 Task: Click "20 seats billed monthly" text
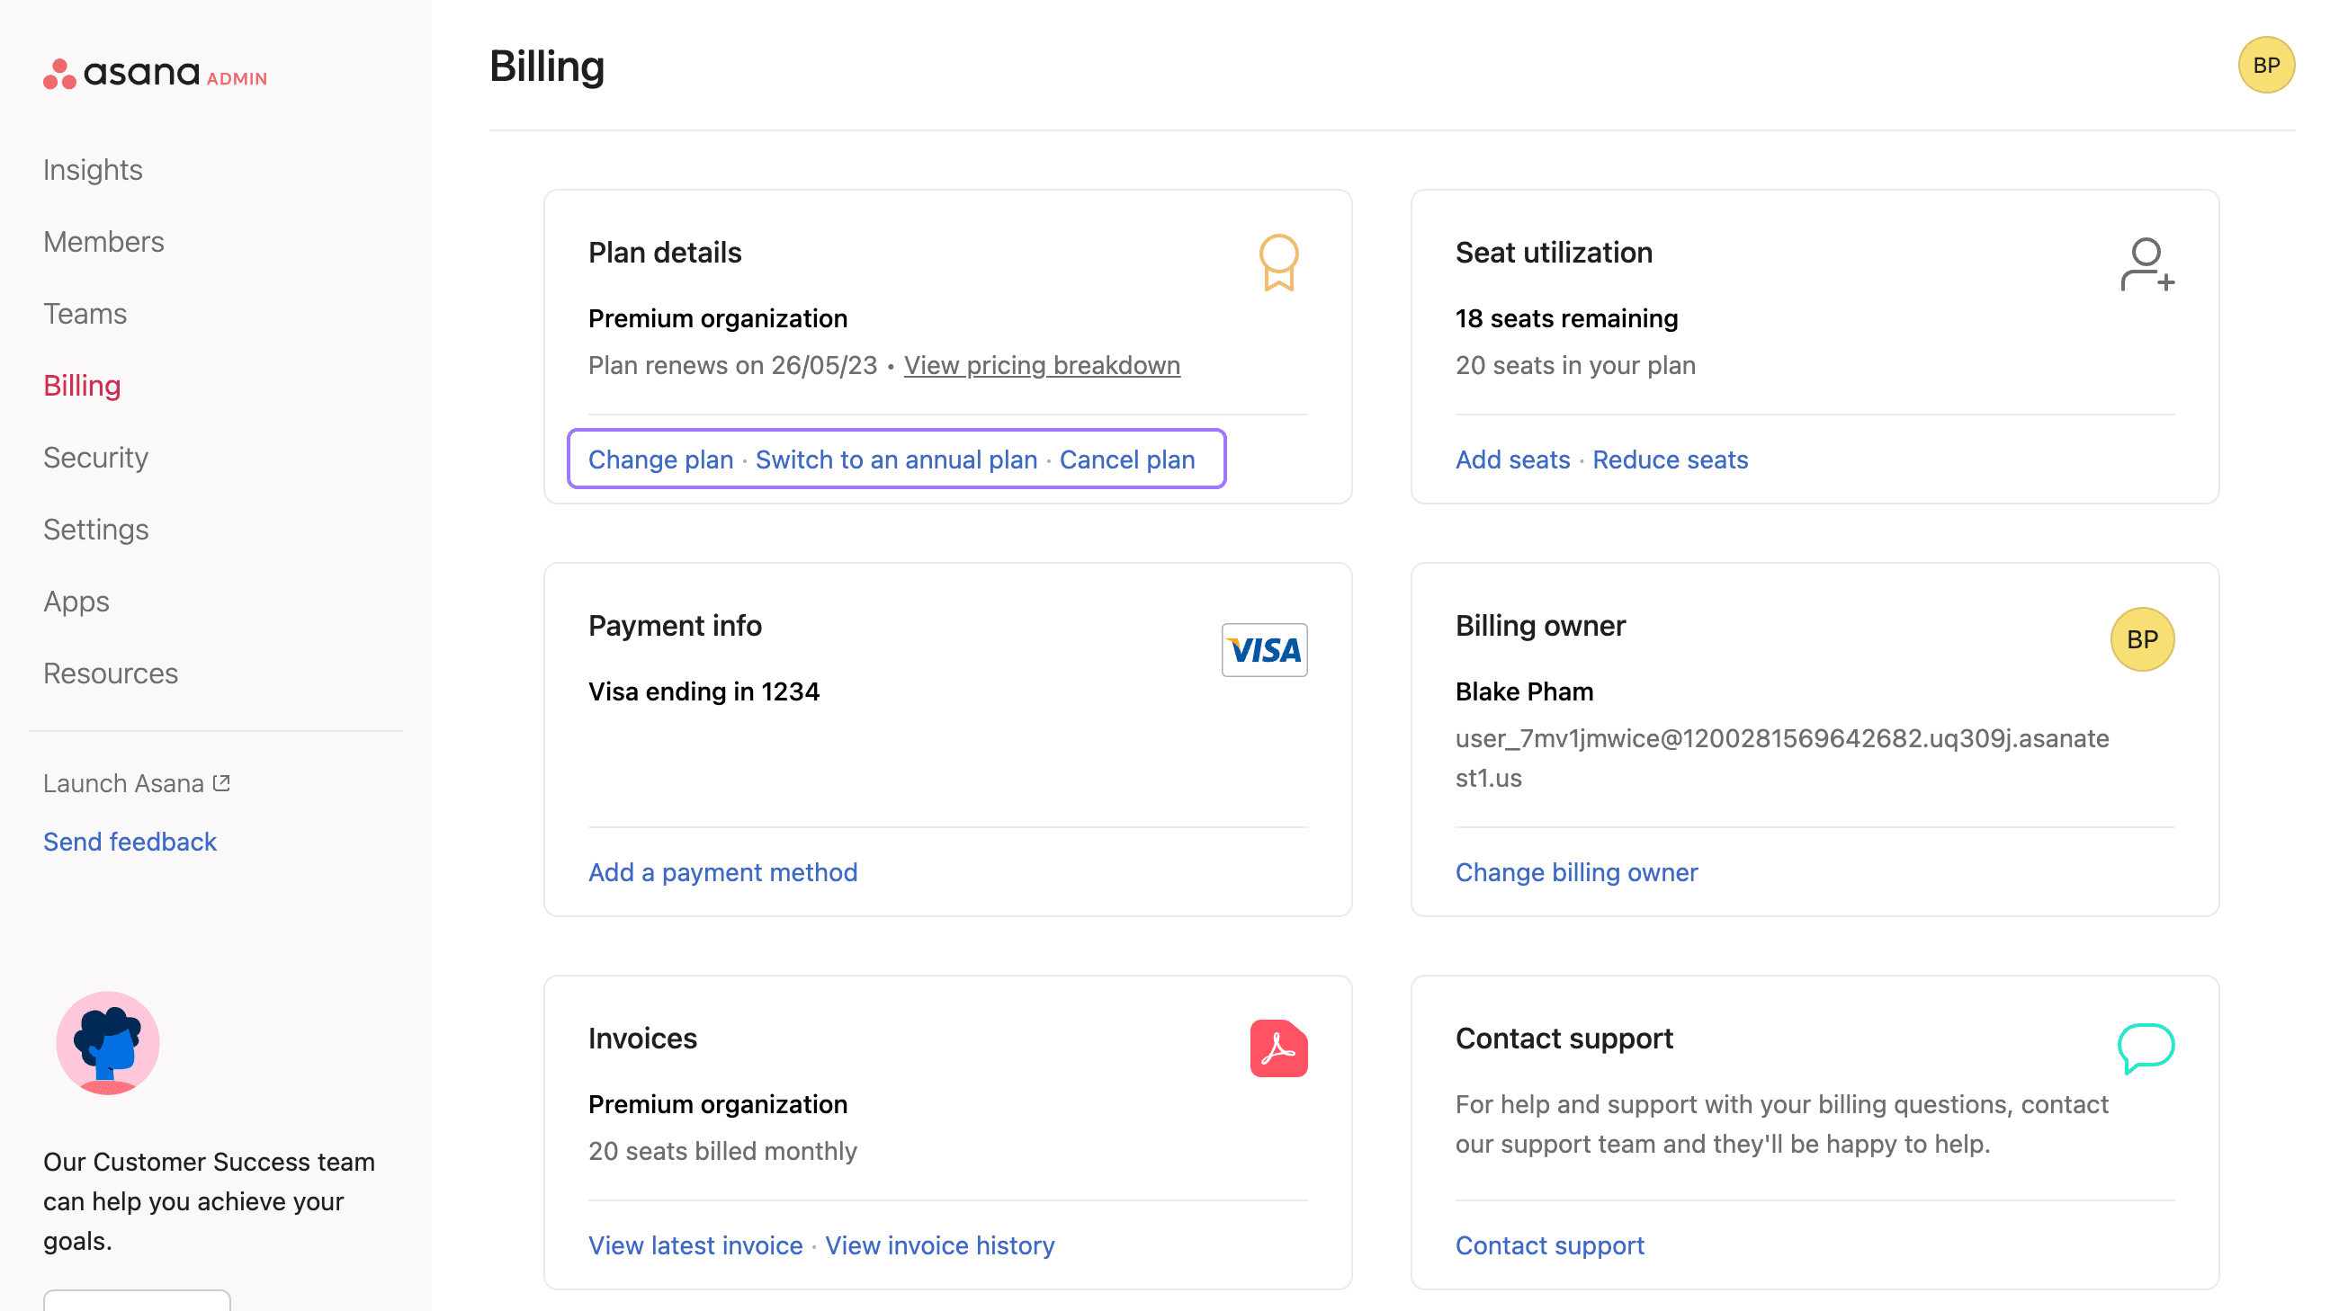click(x=721, y=1150)
